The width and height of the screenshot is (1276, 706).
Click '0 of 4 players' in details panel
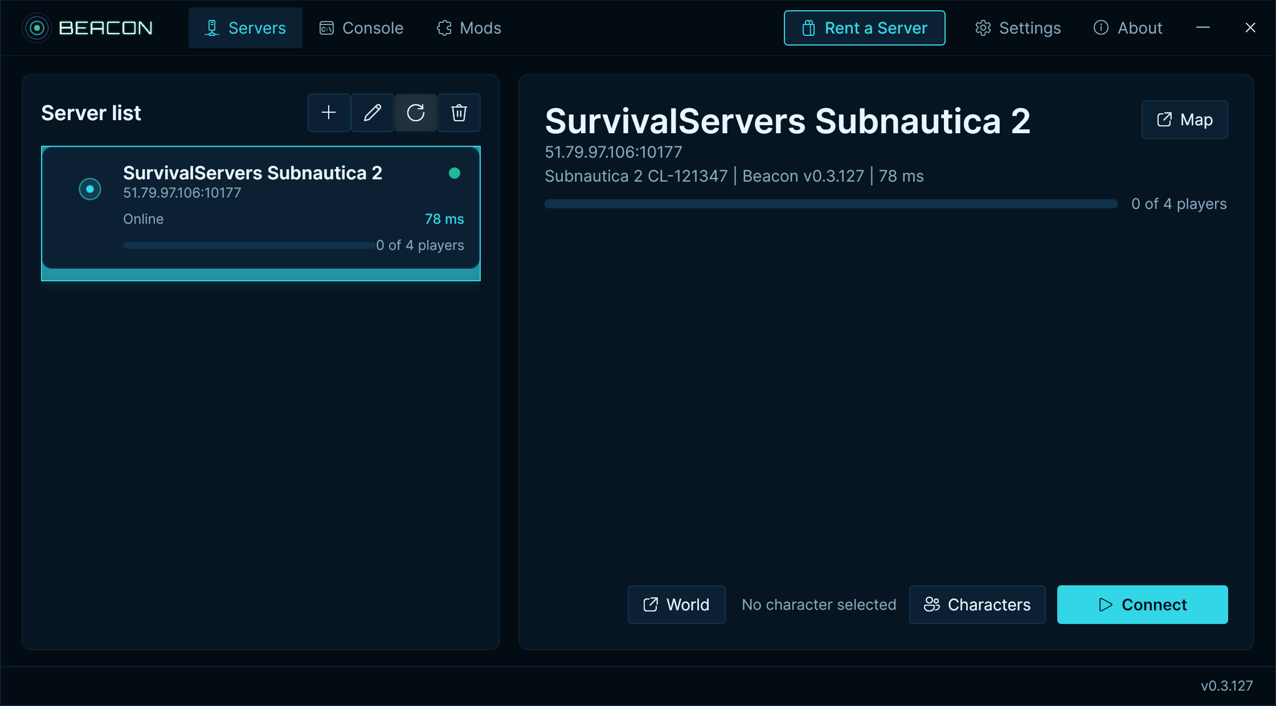tap(1179, 204)
